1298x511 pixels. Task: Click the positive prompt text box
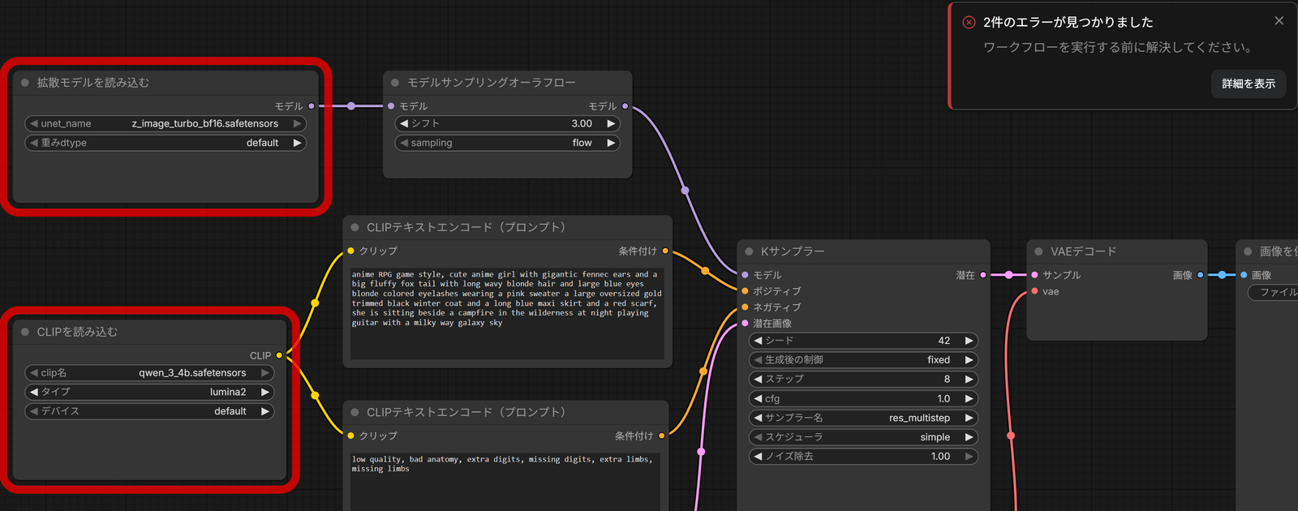(507, 314)
